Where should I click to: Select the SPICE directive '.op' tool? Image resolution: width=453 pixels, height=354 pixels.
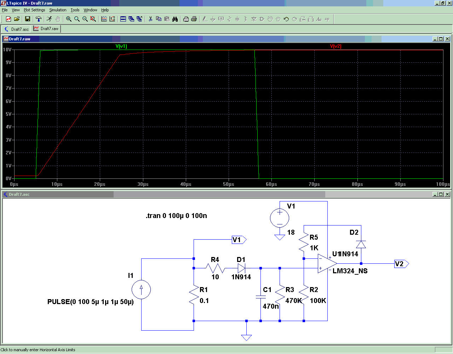click(x=327, y=19)
